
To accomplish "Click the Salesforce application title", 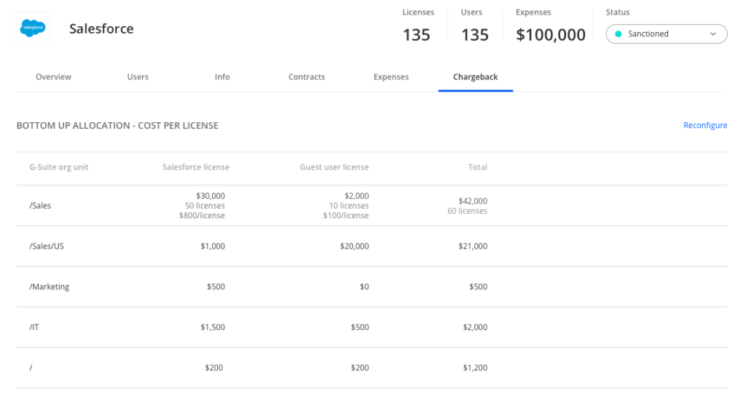I will pos(101,28).
